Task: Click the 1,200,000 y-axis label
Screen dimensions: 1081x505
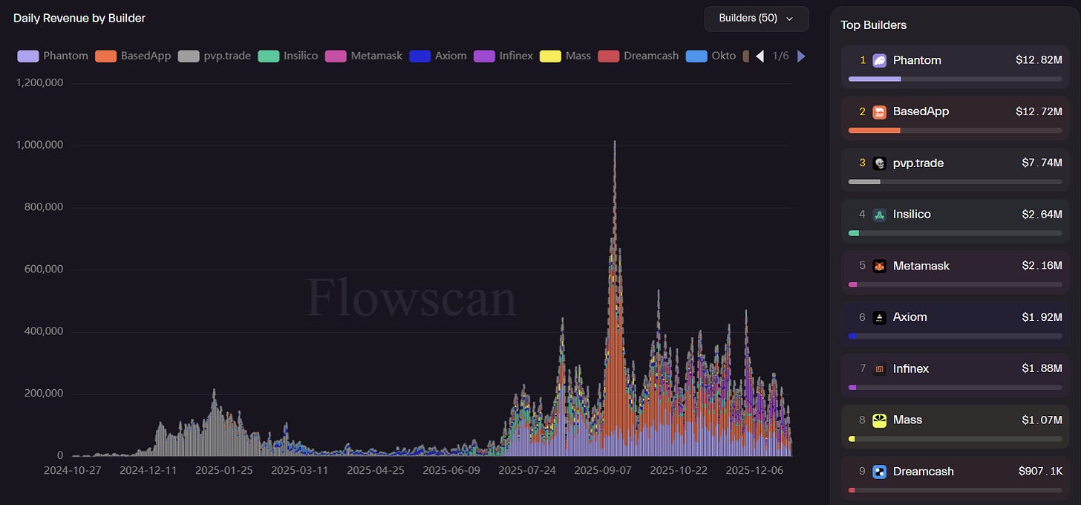Action: (39, 83)
